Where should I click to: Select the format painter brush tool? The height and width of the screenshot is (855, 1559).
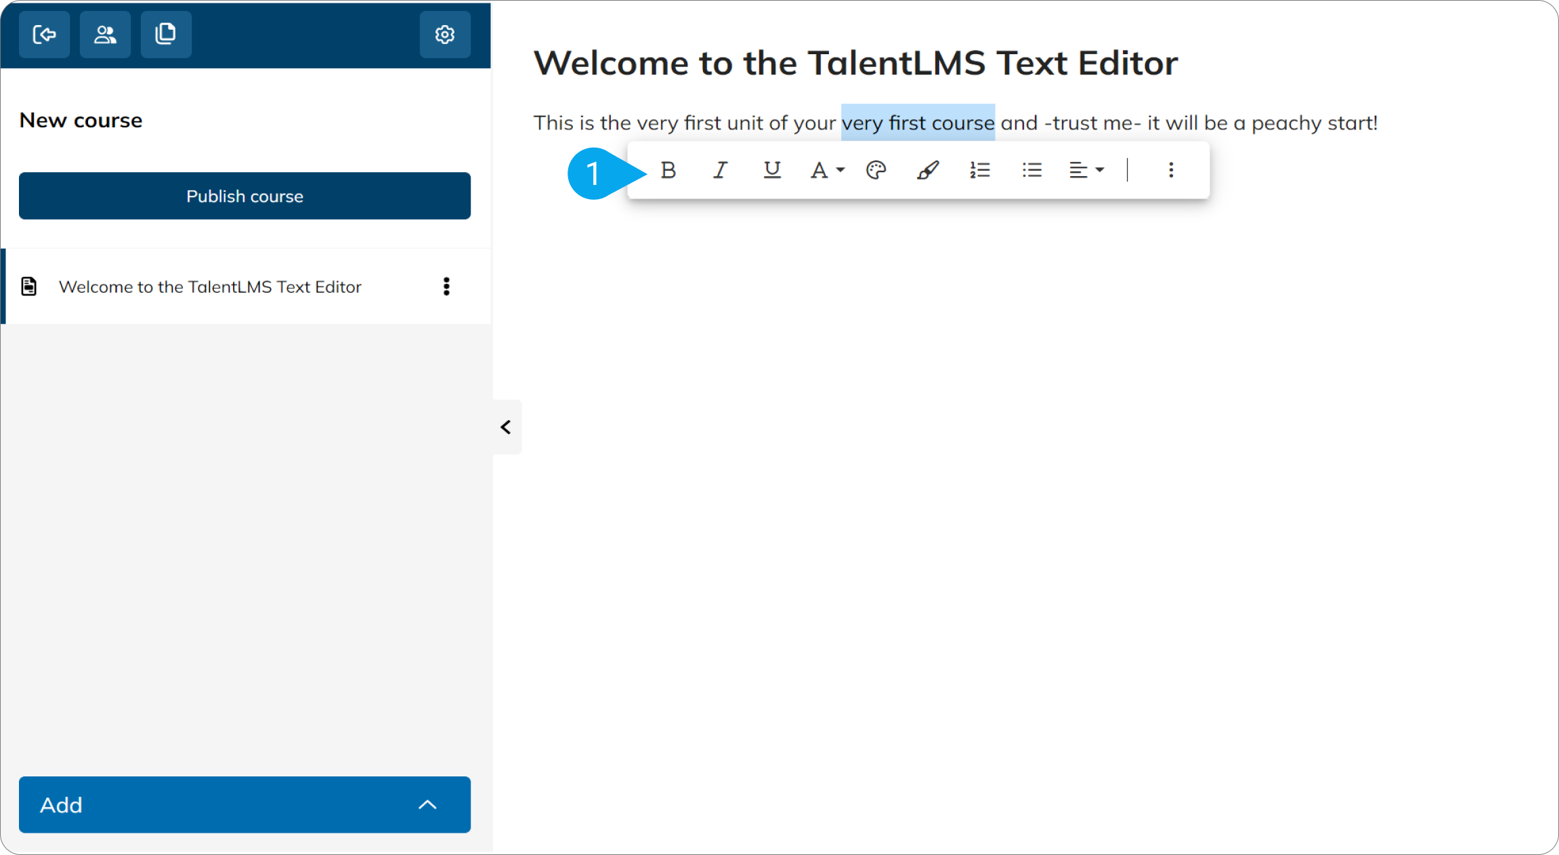pos(928,169)
